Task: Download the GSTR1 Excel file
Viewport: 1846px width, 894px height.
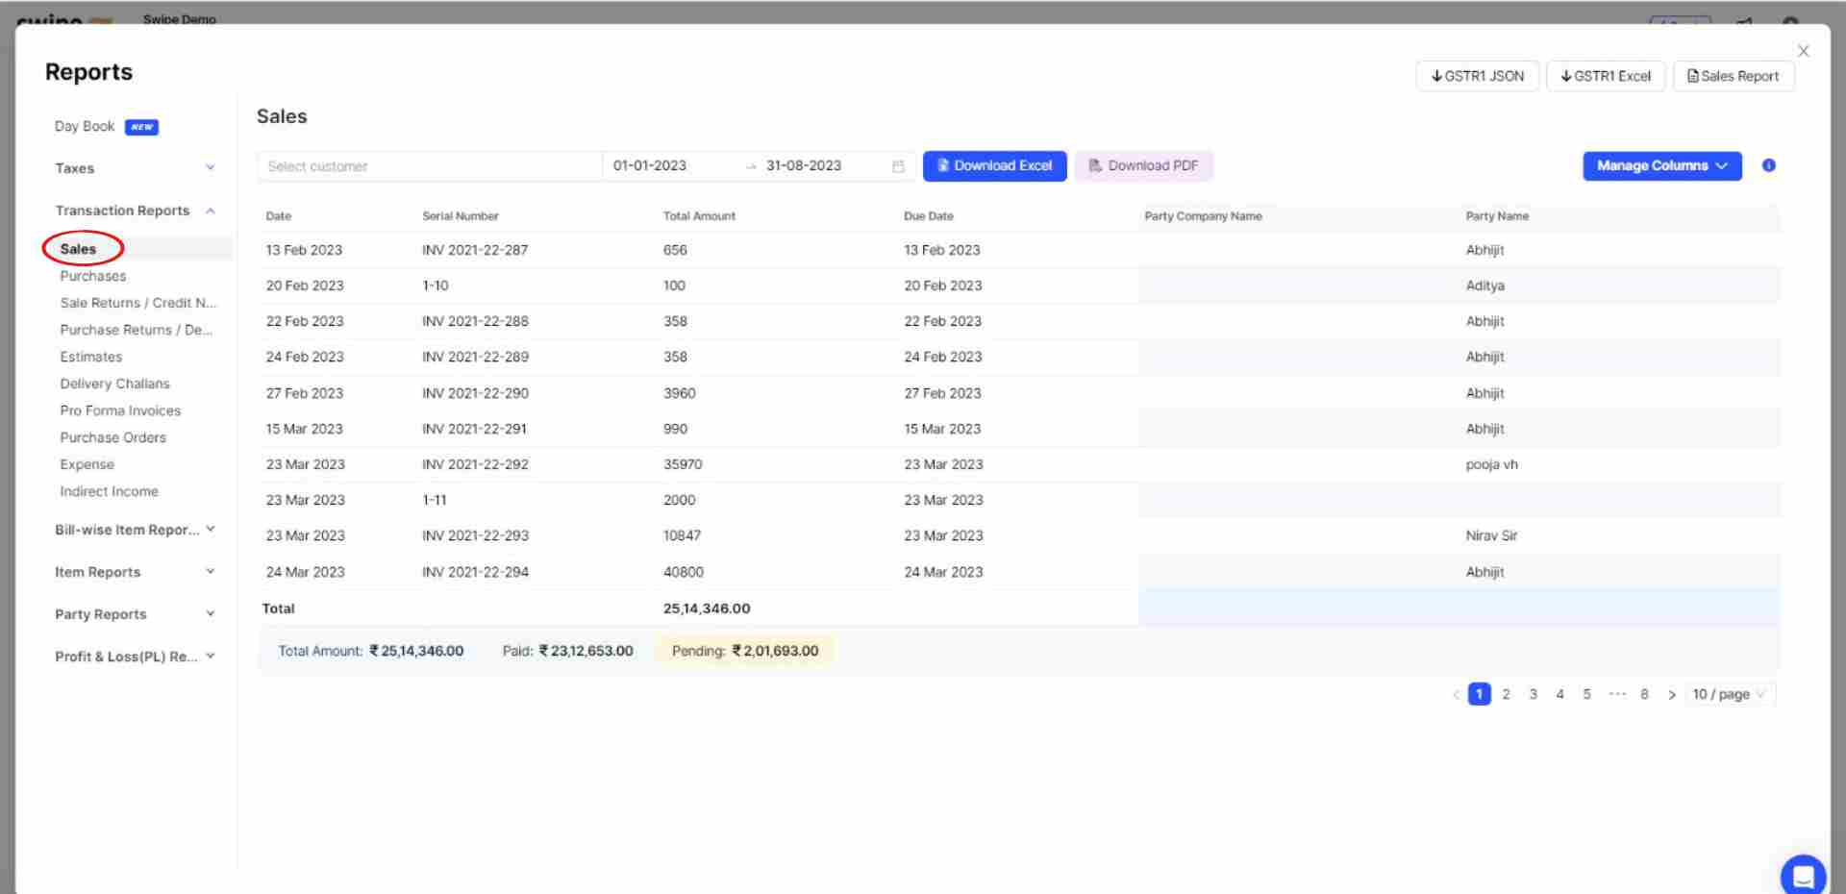Action: coord(1606,76)
